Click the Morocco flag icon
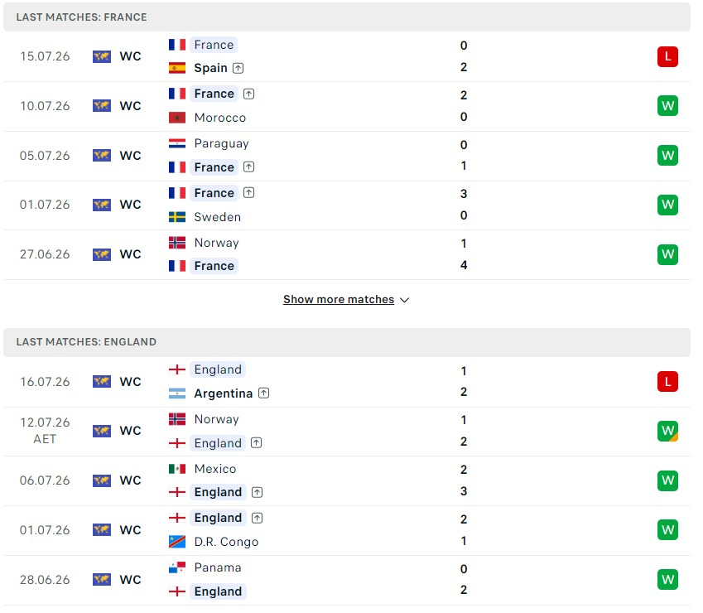The width and height of the screenshot is (703, 613). point(177,118)
